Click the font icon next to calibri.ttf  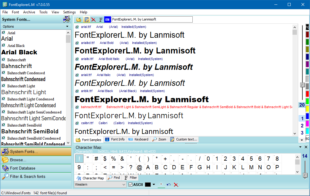point(77,123)
